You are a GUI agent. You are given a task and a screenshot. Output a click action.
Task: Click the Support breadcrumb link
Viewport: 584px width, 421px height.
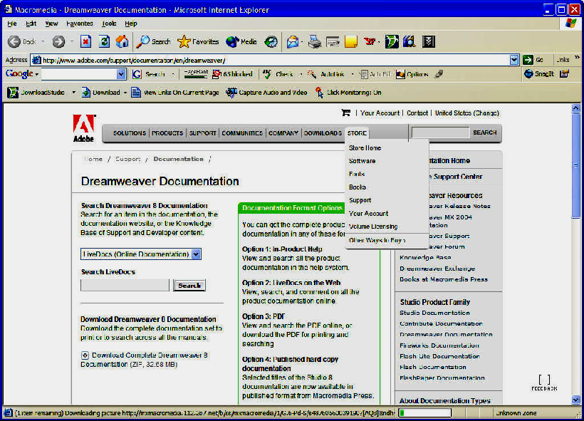(127, 159)
